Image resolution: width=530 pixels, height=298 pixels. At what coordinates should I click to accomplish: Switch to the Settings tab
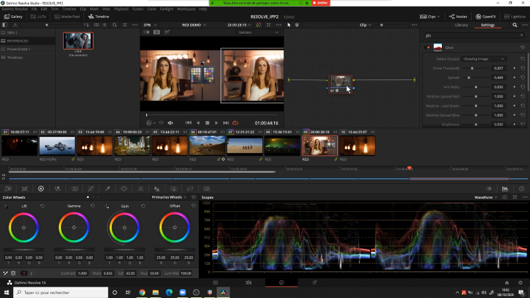point(488,25)
